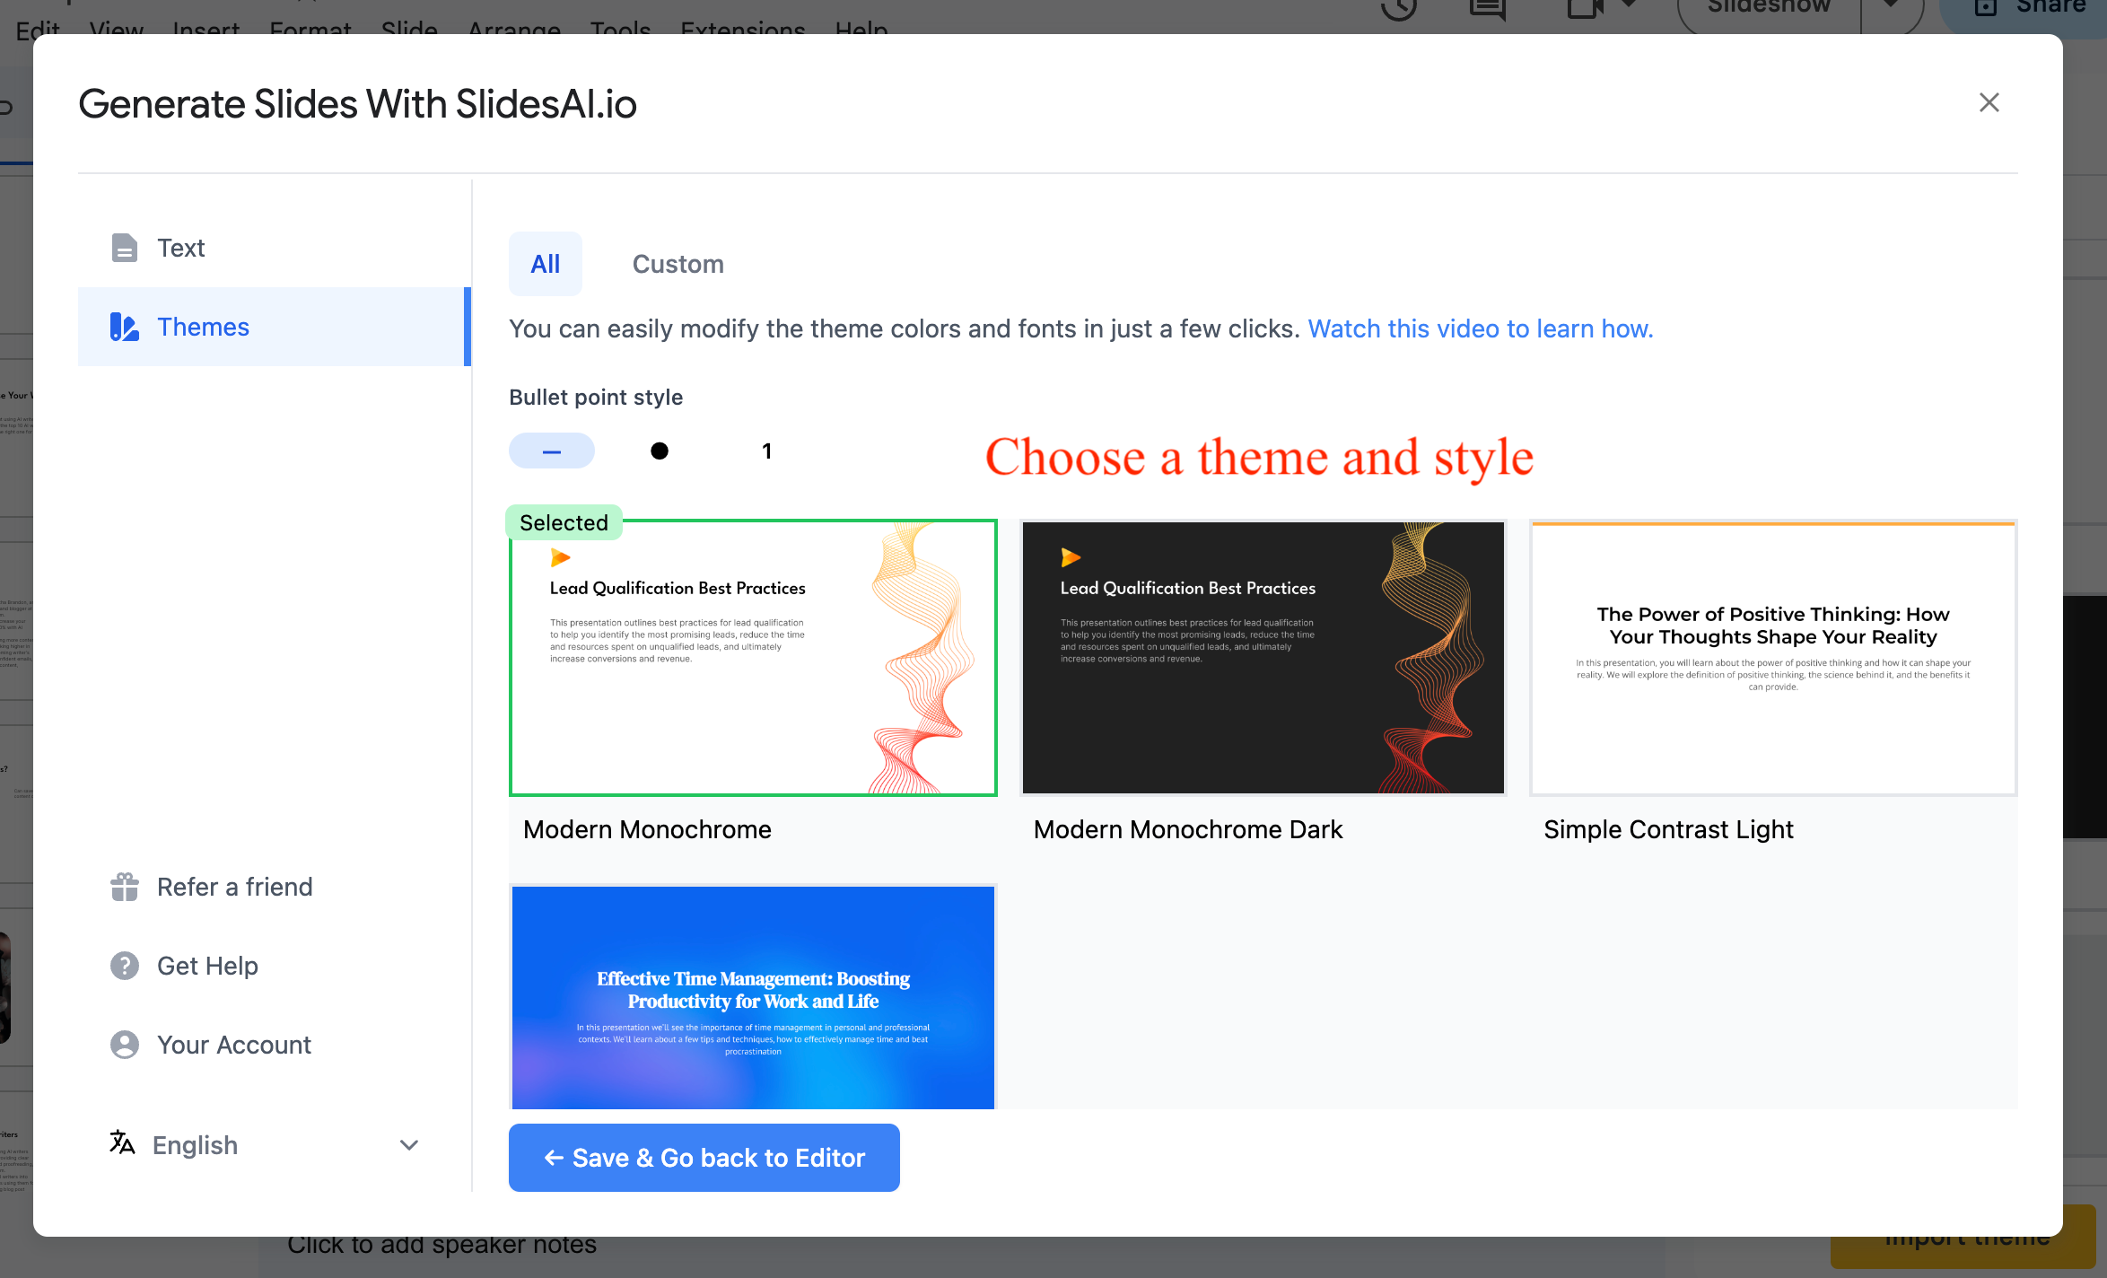Select the dash bullet point style

[551, 451]
